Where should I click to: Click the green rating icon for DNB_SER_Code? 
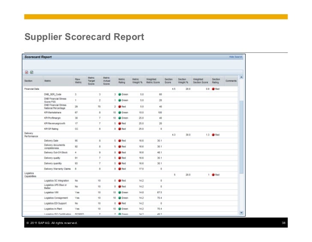click(120, 95)
